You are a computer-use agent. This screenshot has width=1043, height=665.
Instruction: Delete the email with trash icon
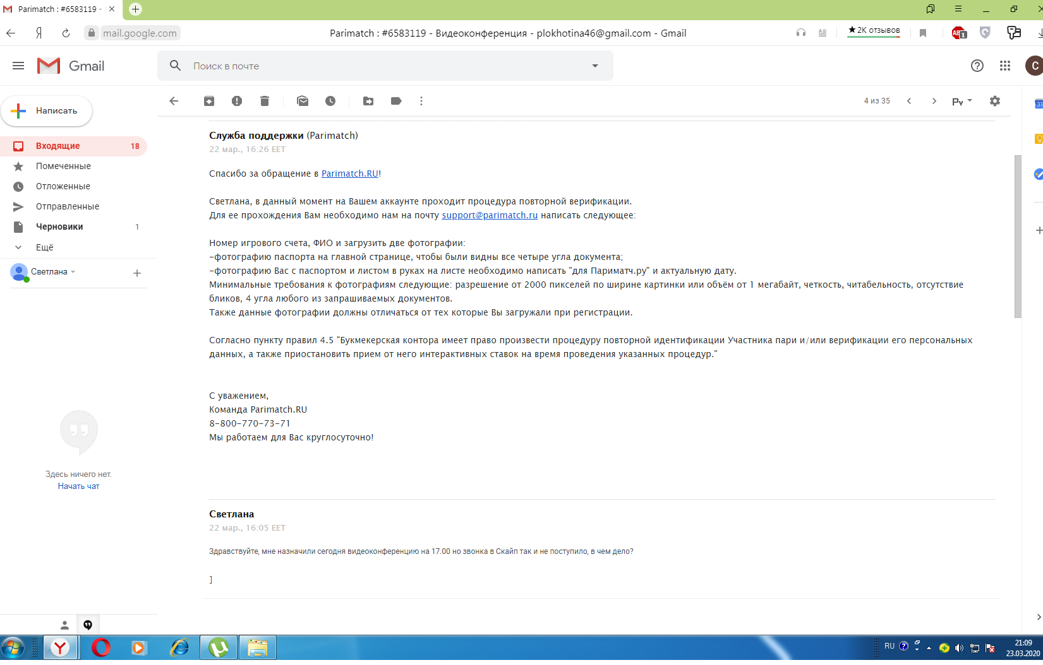tap(265, 101)
